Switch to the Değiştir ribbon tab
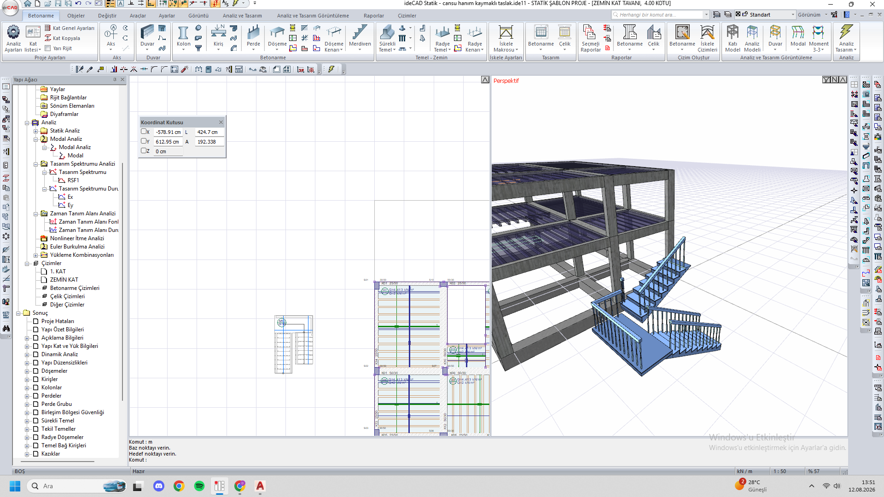 click(107, 16)
